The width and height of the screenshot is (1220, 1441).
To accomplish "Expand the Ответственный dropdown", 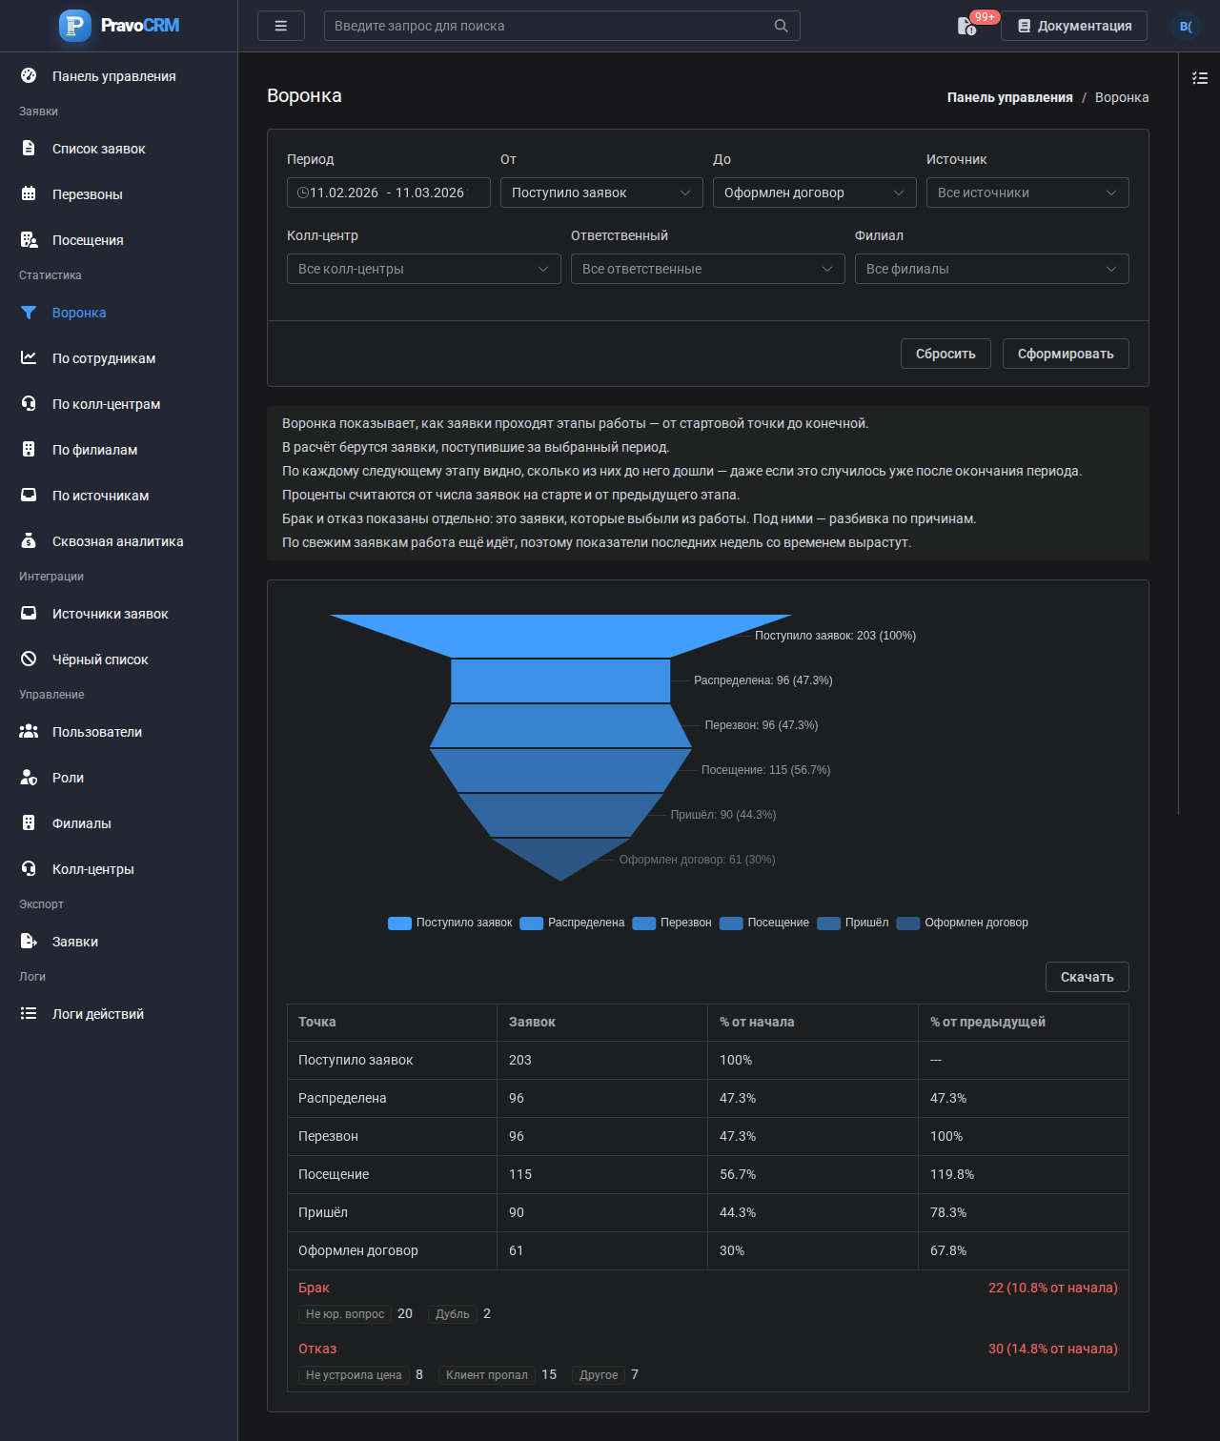I will pyautogui.click(x=708, y=269).
